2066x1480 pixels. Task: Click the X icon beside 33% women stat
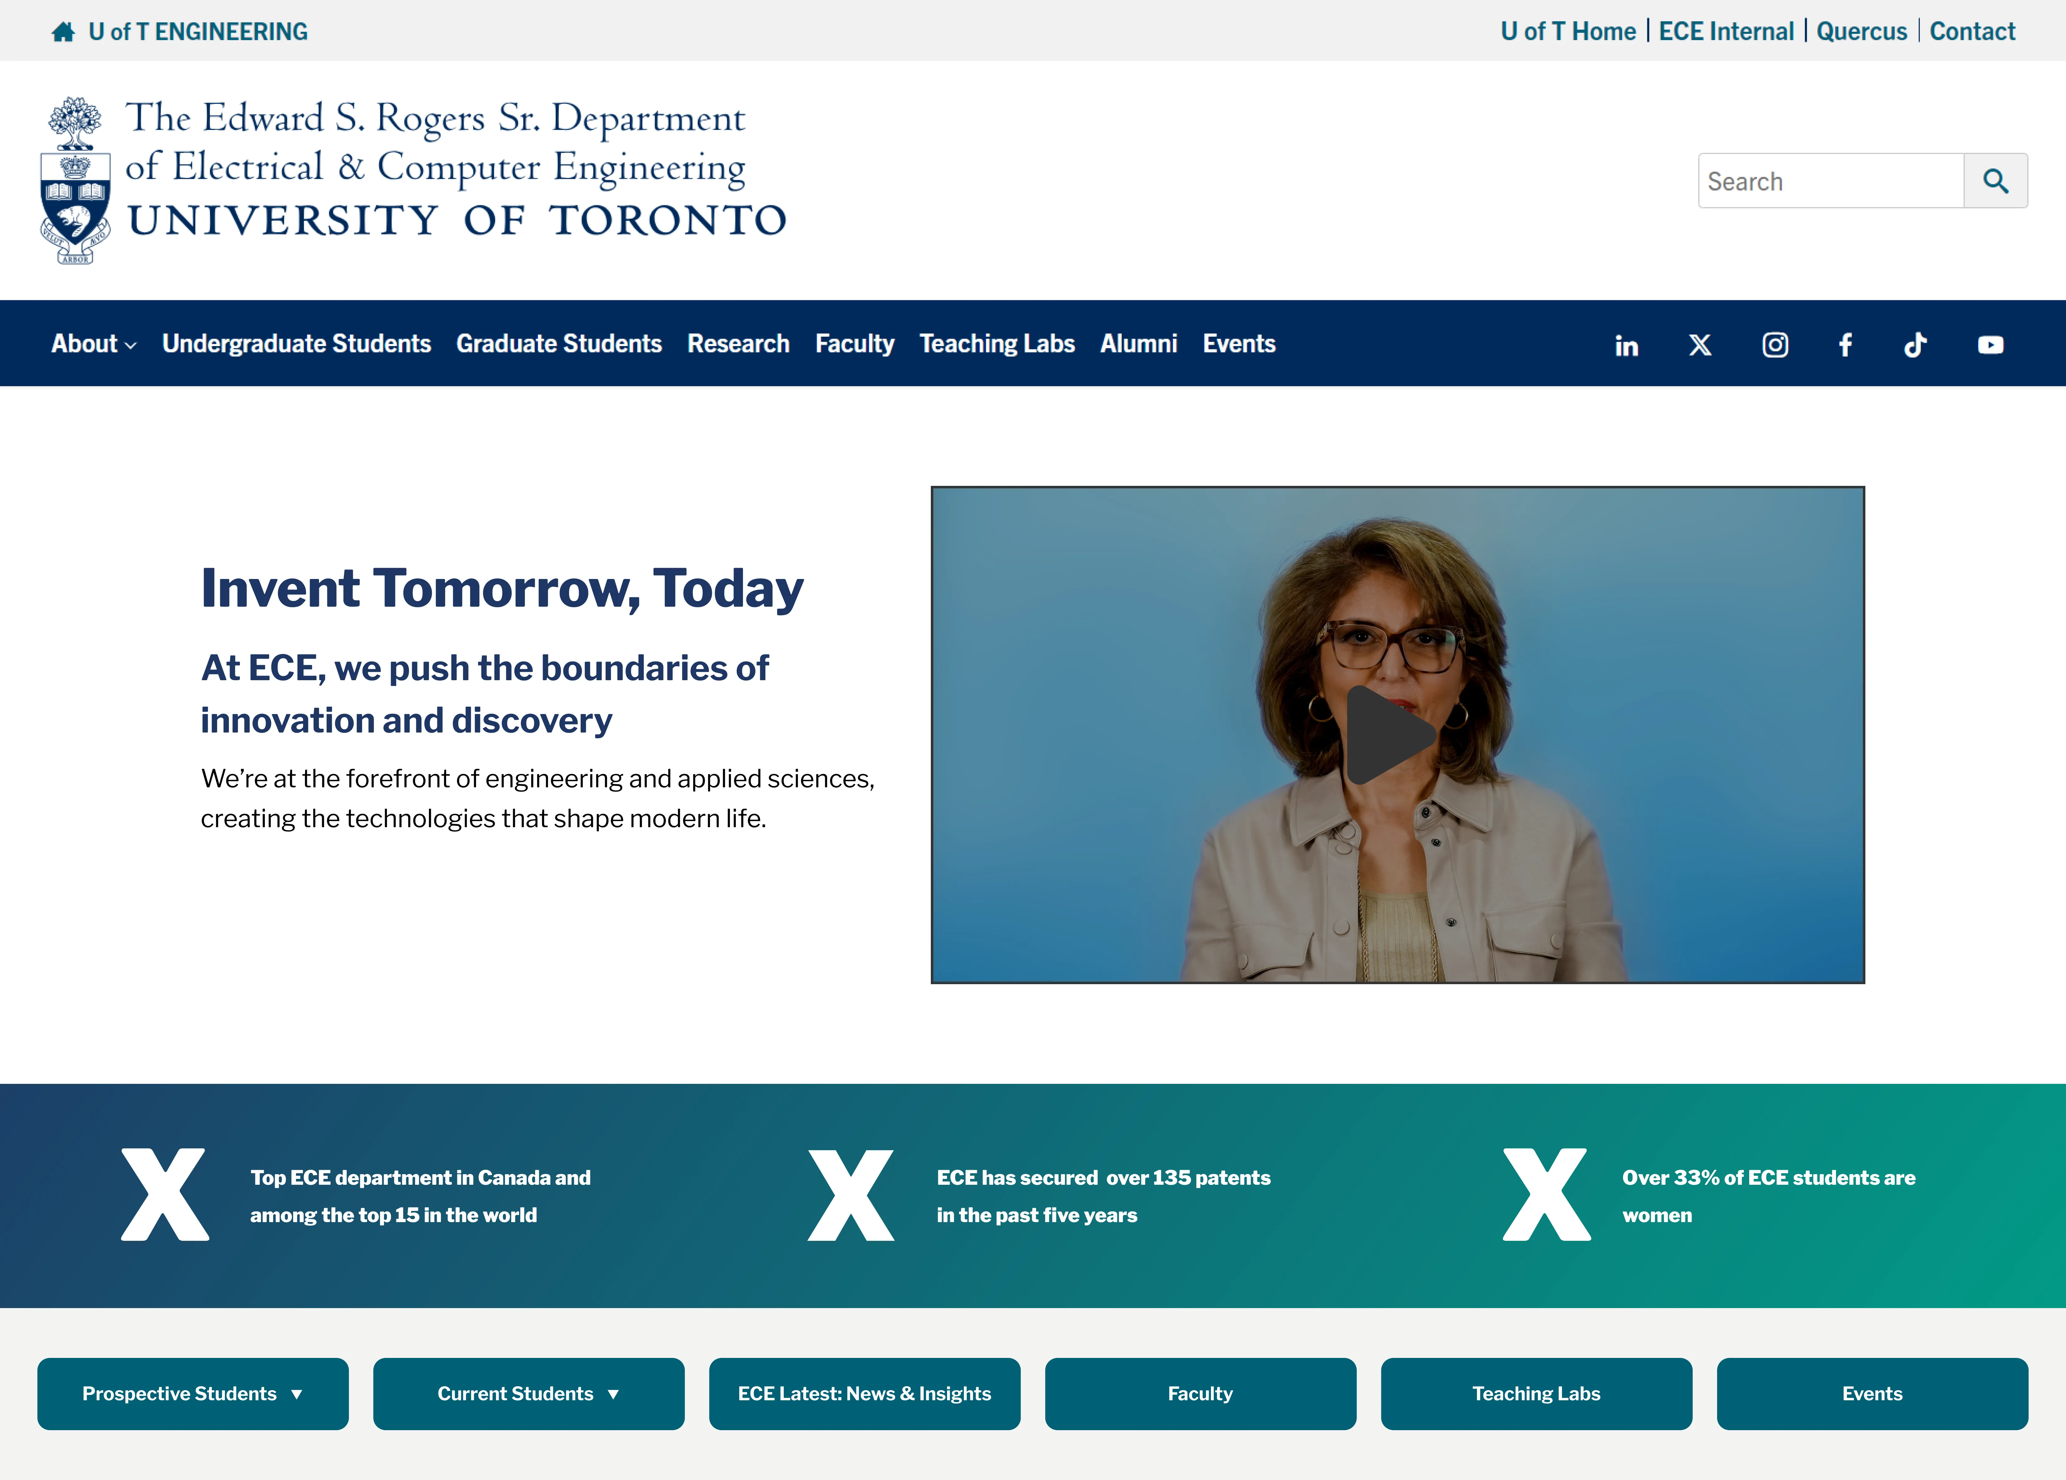pos(1547,1194)
